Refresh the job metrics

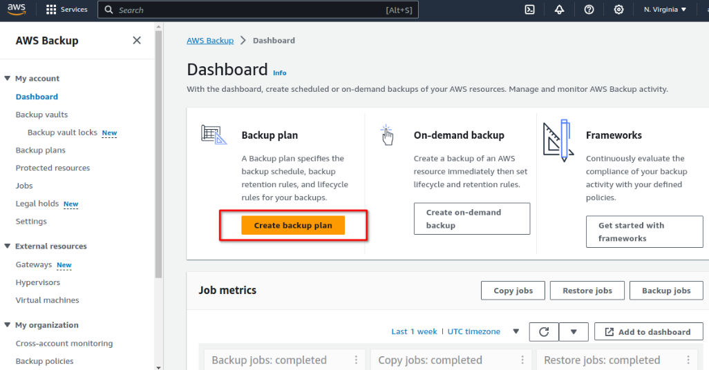pyautogui.click(x=544, y=331)
